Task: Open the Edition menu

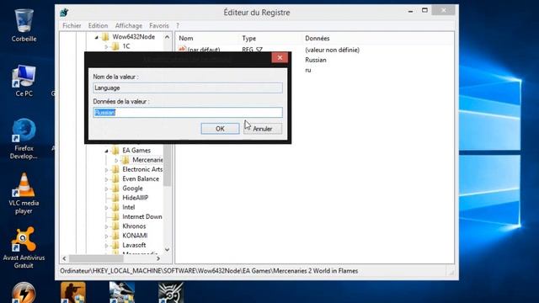Action: 98,26
